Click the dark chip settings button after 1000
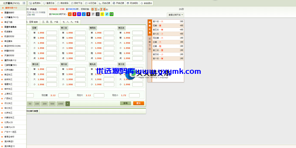The width and height of the screenshot is (296, 148). pyautogui.click(x=68, y=104)
